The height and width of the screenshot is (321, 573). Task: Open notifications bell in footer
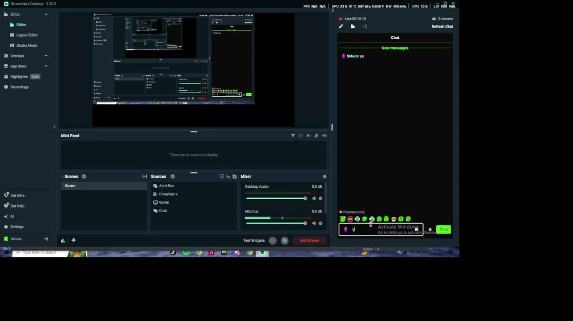[x=74, y=240]
